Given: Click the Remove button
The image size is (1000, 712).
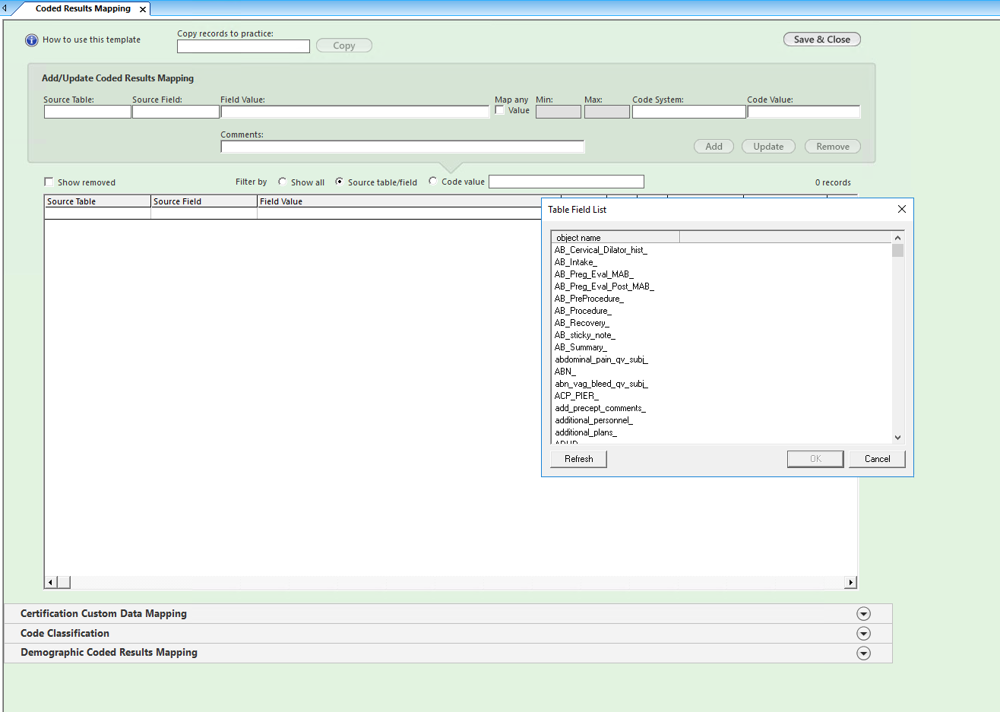Looking at the screenshot, I should (833, 147).
